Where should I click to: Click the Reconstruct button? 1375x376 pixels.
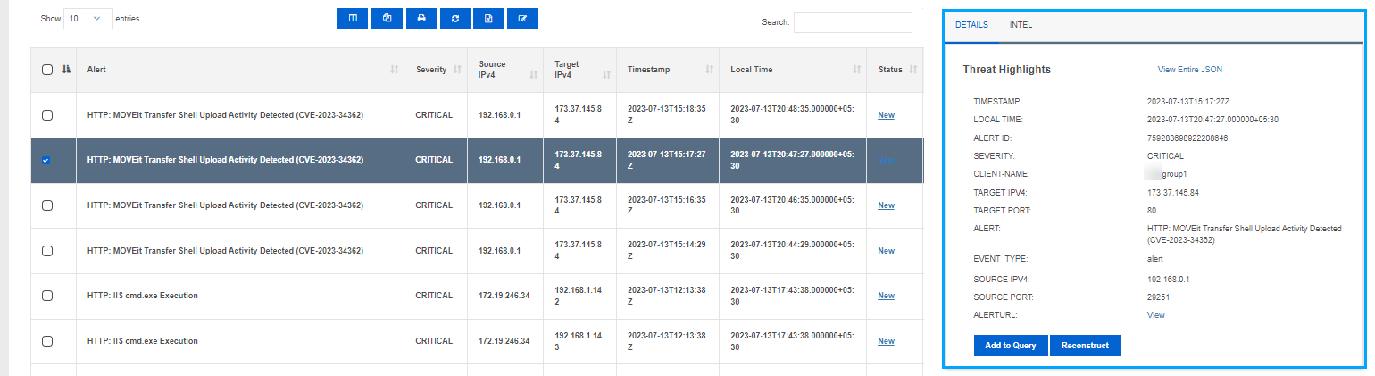click(x=1085, y=346)
